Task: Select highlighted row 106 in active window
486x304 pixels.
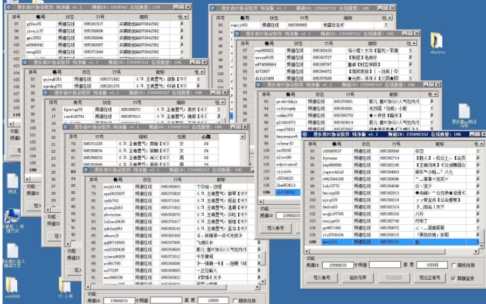Action: (x=392, y=242)
